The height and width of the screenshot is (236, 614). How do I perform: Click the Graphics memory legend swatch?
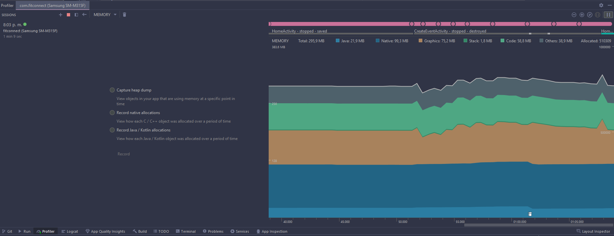coord(420,41)
